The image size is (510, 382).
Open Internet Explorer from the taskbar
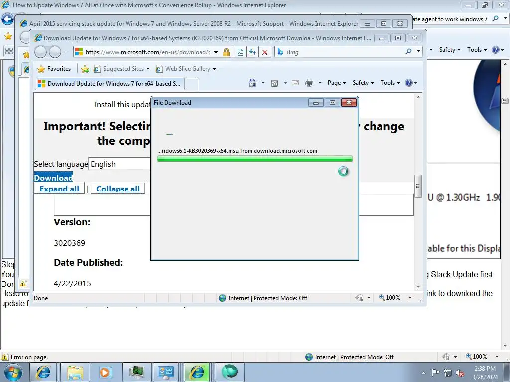point(43,372)
